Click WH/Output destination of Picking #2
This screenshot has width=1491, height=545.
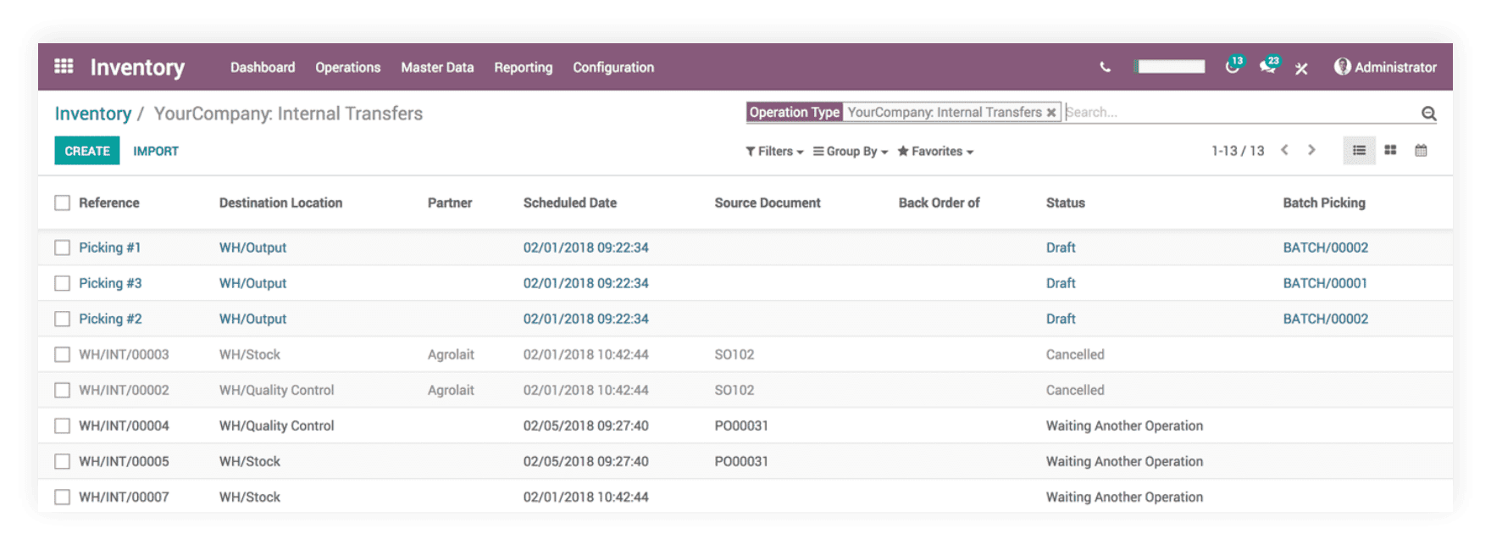(252, 319)
